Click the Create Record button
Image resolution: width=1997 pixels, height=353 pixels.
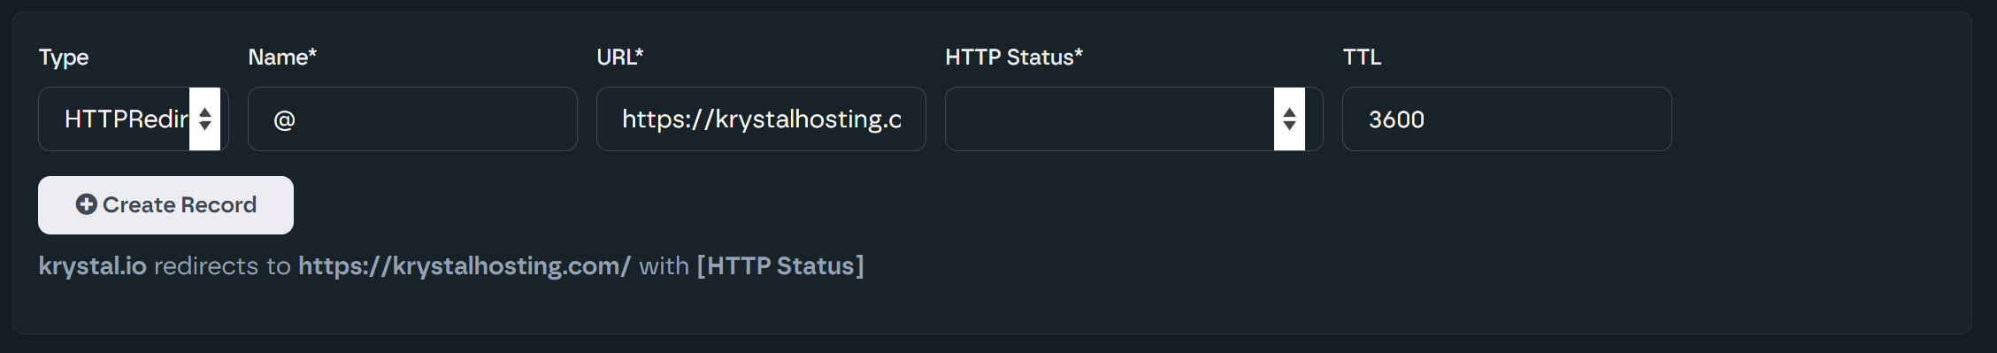165,205
